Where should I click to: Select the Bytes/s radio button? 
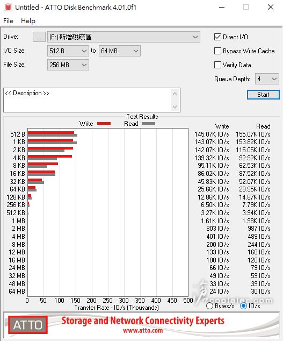point(209,306)
